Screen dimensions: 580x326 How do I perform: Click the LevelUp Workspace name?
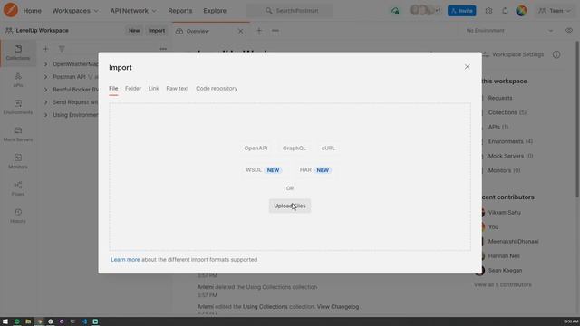point(43,30)
